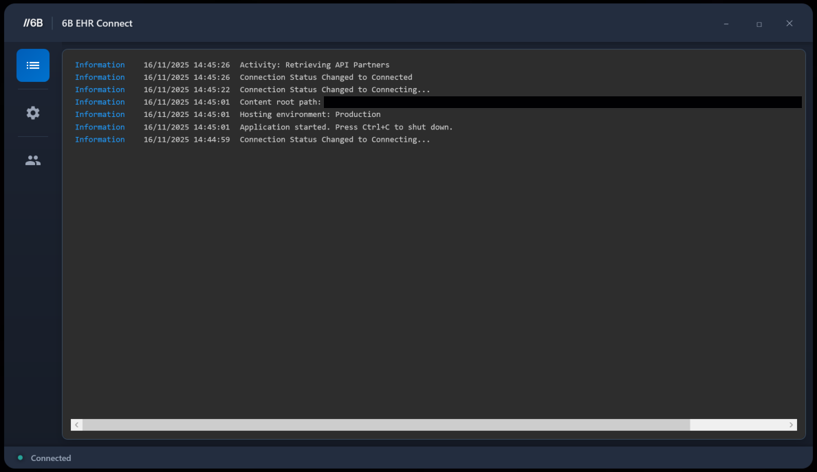817x472 pixels.
Task: Maximize the 6B EHR Connect window
Action: pyautogui.click(x=759, y=24)
